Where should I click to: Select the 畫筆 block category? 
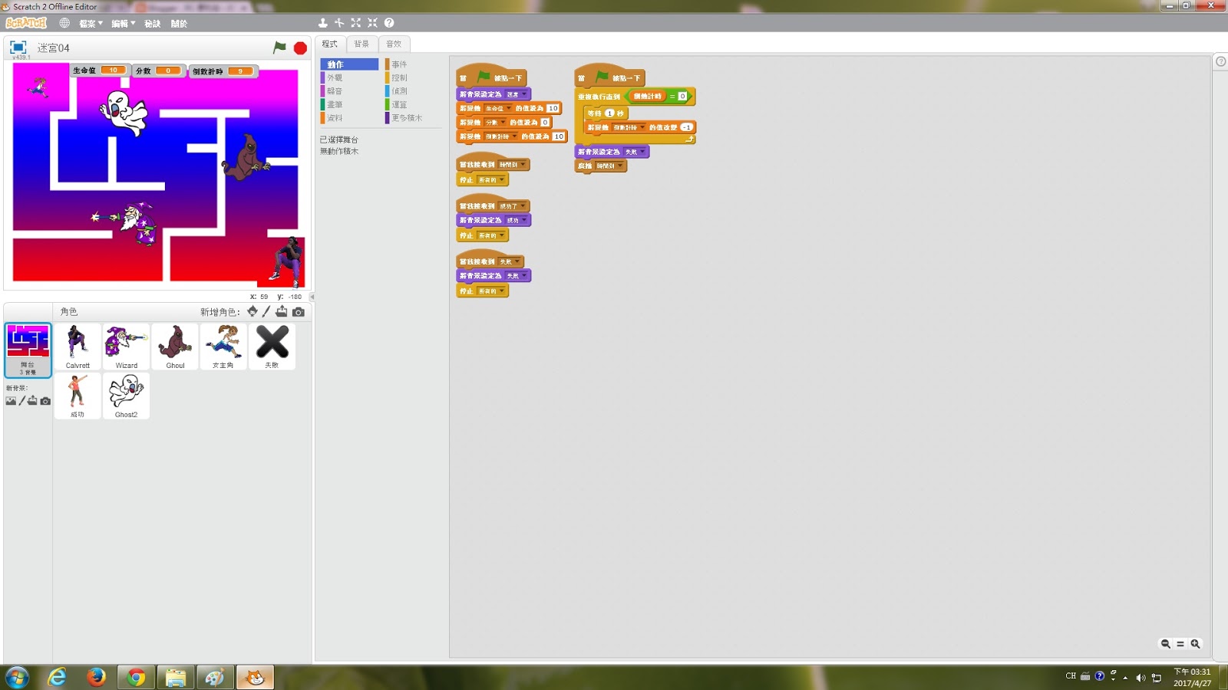click(349, 104)
